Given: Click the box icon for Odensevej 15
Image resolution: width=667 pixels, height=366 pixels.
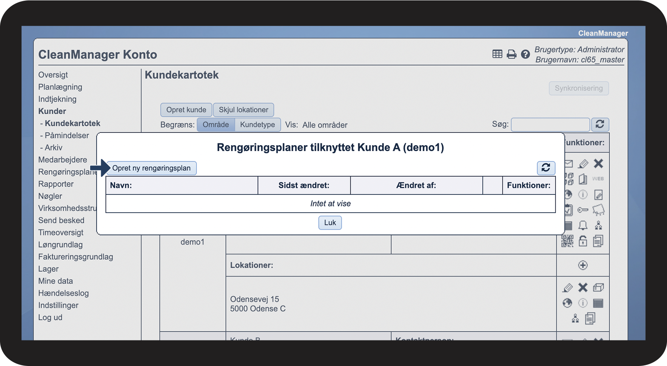Looking at the screenshot, I should [598, 288].
